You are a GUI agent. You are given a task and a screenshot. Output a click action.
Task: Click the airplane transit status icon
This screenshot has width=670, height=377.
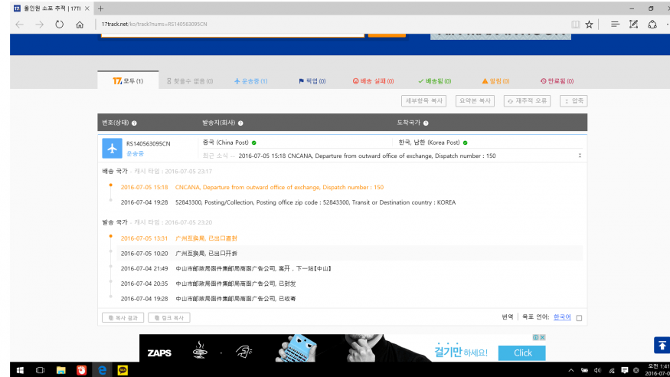[x=113, y=148]
